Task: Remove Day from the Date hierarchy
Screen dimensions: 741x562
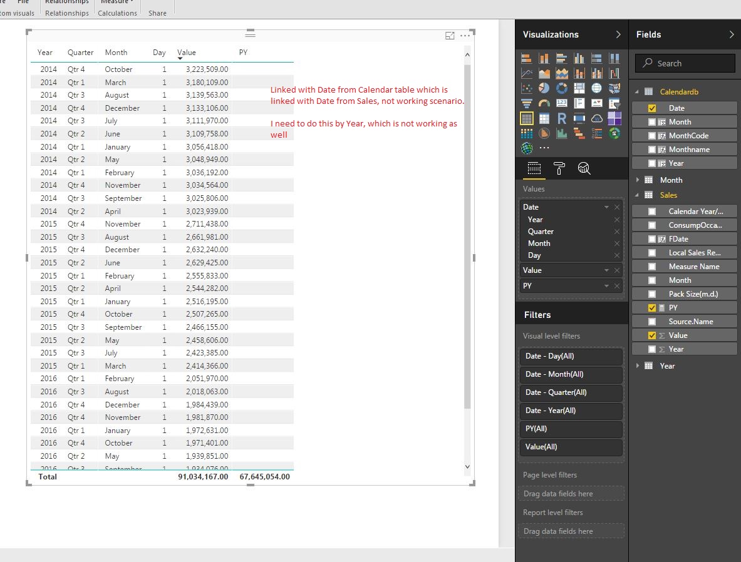Action: click(617, 255)
